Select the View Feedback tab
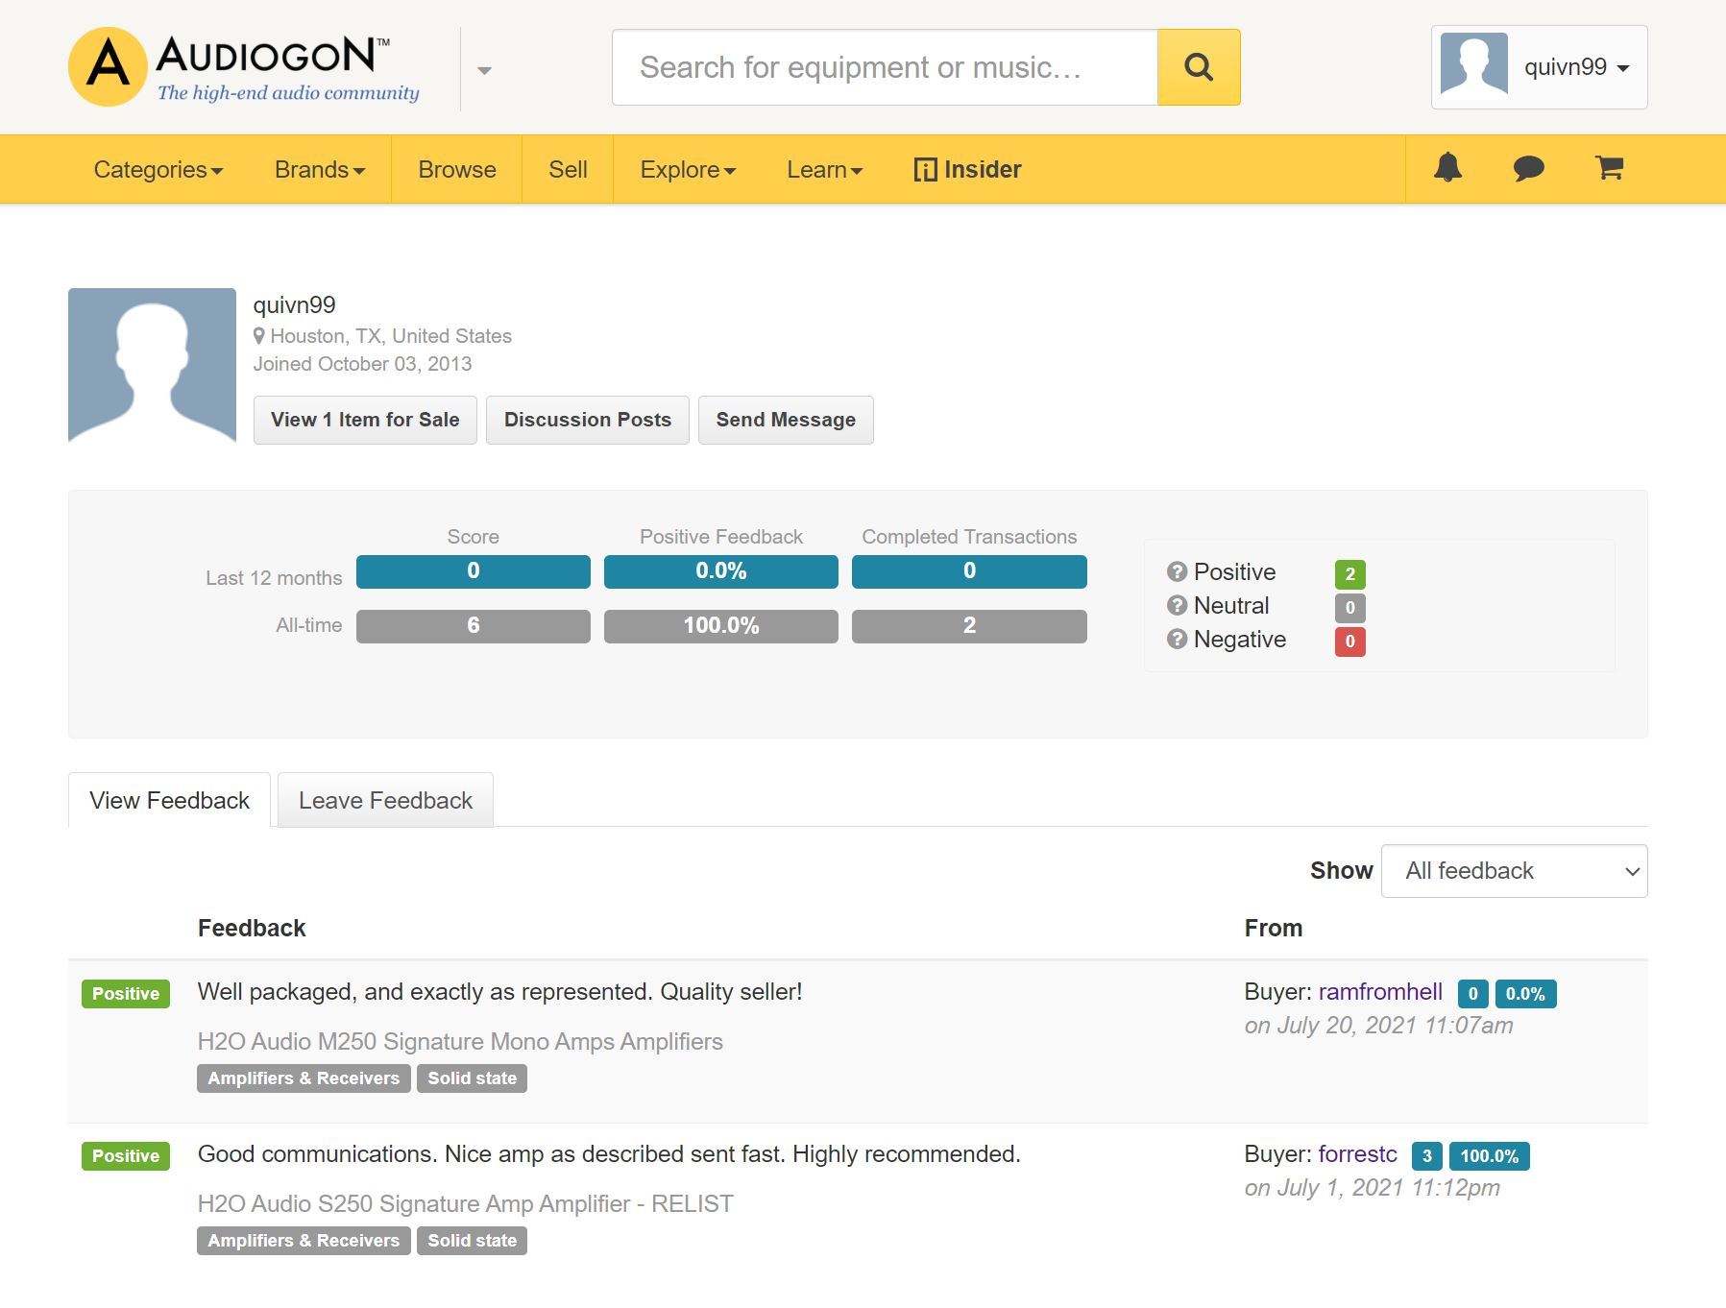The image size is (1726, 1308). click(x=169, y=800)
